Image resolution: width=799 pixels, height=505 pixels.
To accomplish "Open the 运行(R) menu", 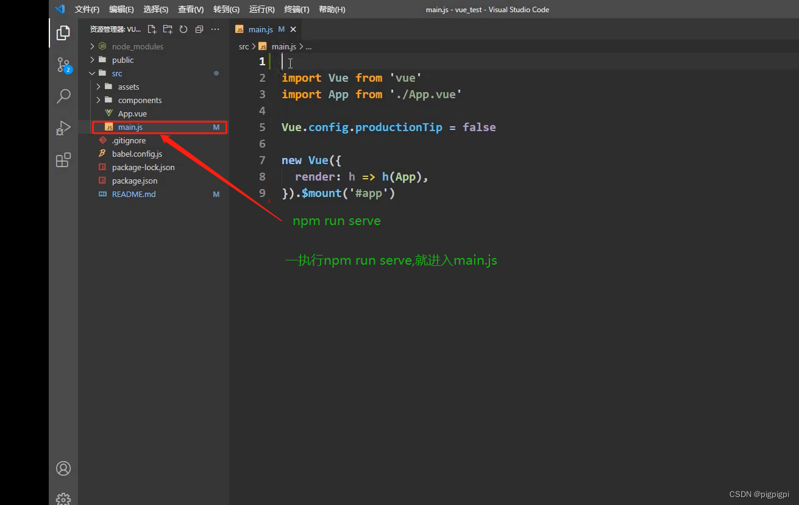I will (x=261, y=9).
